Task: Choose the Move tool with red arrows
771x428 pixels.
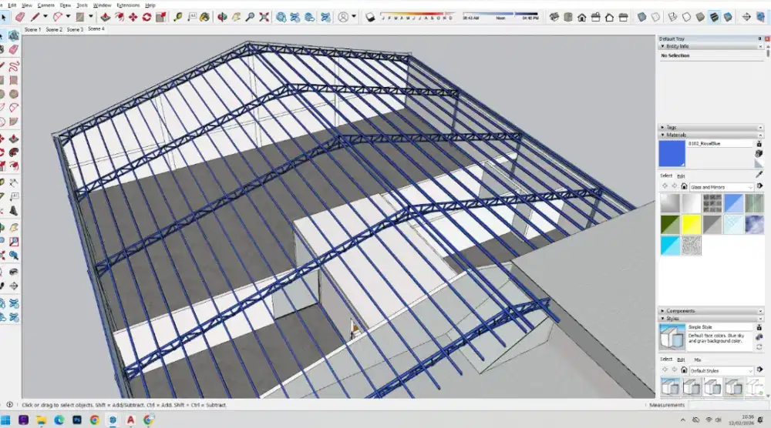Action: coord(133,16)
